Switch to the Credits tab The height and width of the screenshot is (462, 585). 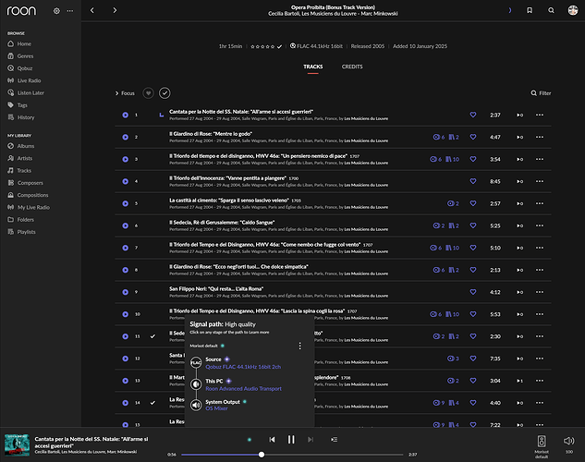click(352, 67)
